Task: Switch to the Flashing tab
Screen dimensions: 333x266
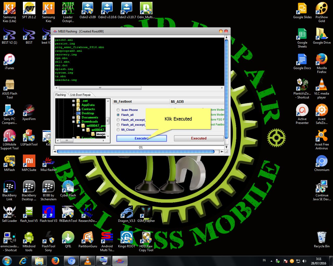Action: pyautogui.click(x=61, y=95)
